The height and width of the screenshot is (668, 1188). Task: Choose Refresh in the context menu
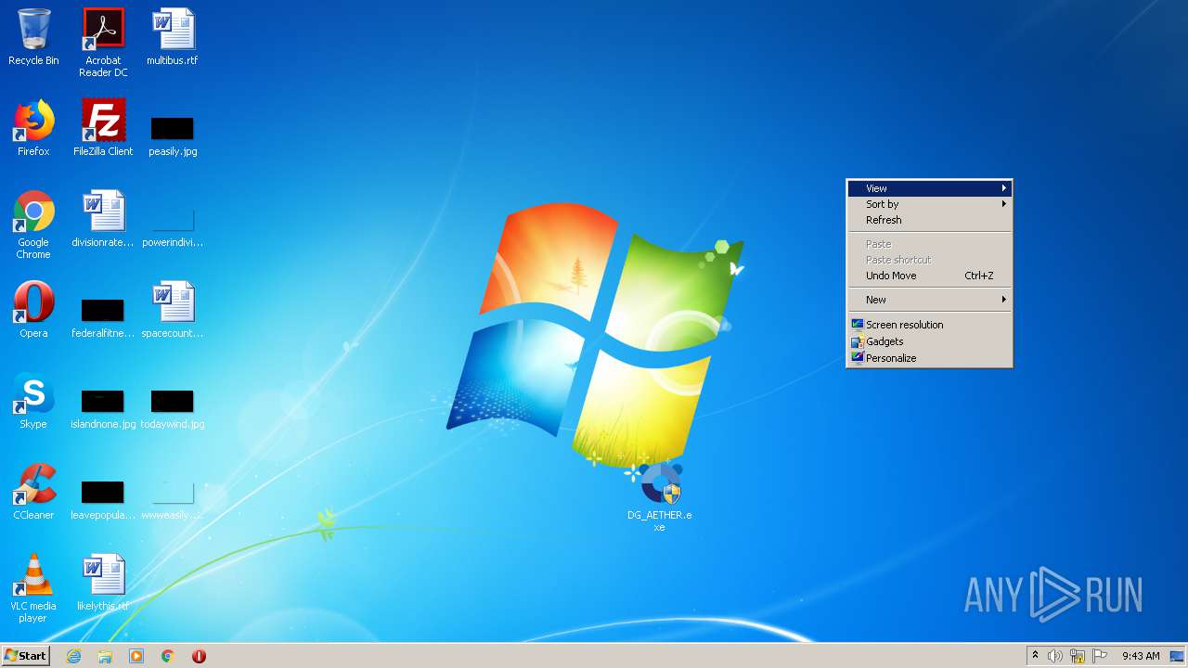coord(929,220)
